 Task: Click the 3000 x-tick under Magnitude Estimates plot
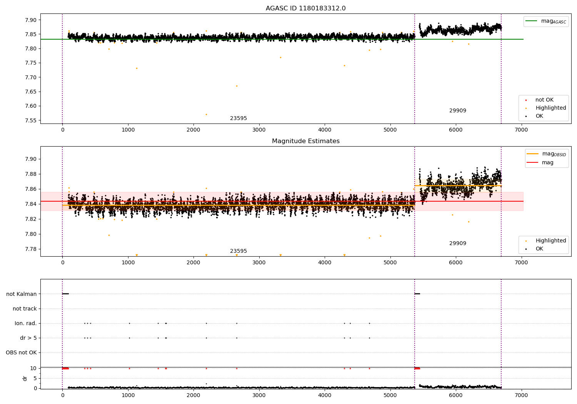point(259,262)
